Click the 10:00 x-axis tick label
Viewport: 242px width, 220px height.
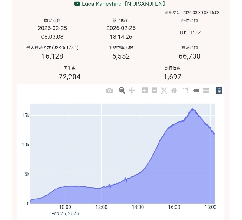click(x=65, y=207)
